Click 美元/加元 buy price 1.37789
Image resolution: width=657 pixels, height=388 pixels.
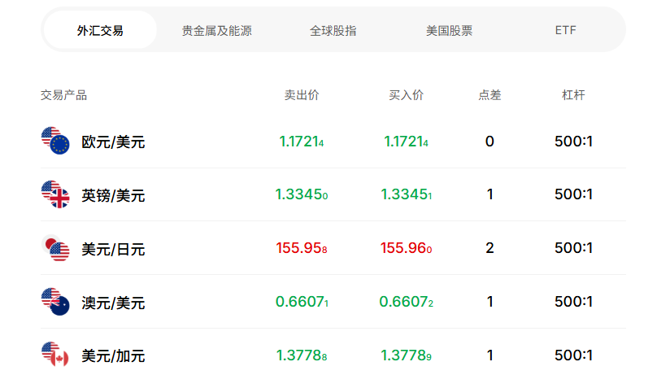coord(406,355)
